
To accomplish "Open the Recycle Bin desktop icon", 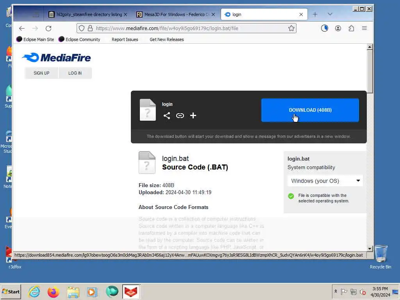I will click(x=380, y=256).
